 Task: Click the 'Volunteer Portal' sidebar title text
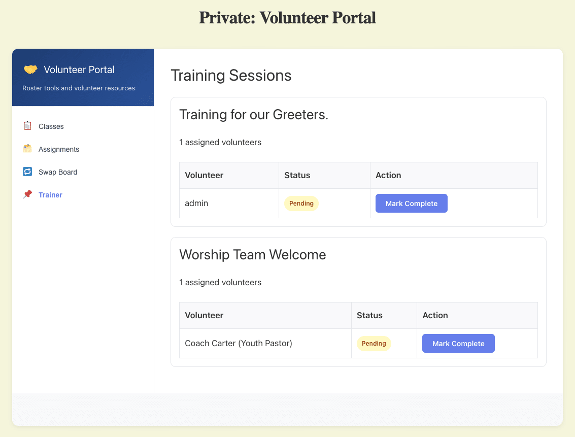tap(79, 70)
